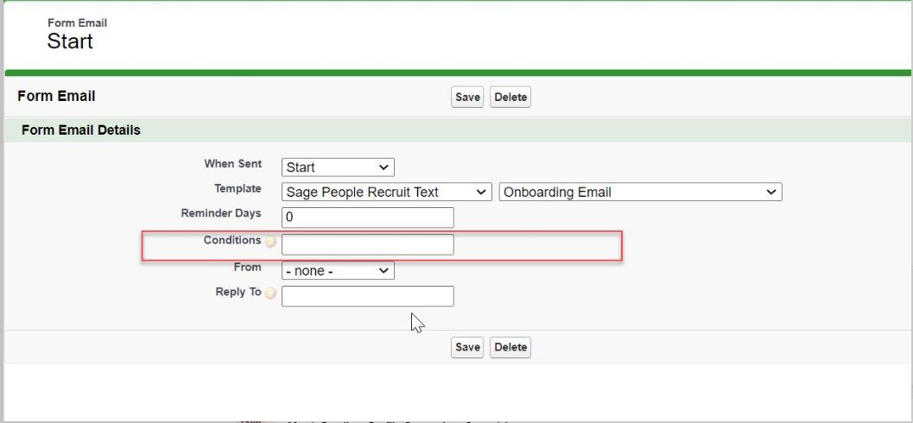Screen dimensions: 913x423
Task: Click the Template field label
Action: [x=238, y=188]
